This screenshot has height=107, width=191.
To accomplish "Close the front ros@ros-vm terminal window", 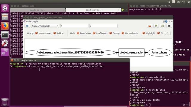I will (12, 60).
